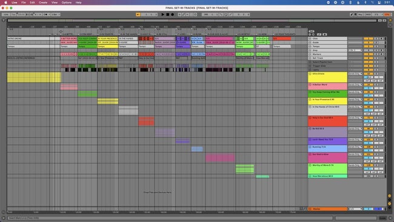
Task: Click the Arrangement Record button
Action: point(172,15)
